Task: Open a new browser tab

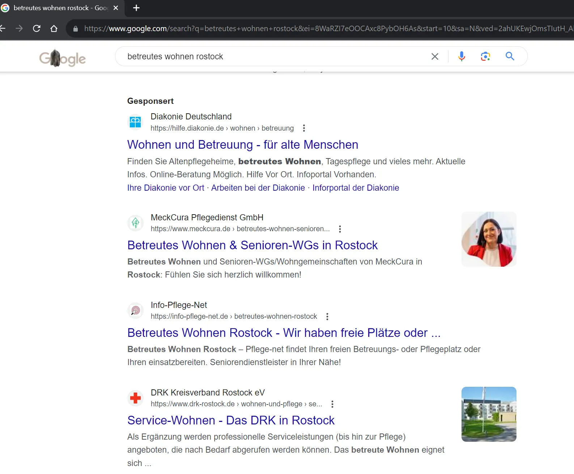Action: click(136, 8)
